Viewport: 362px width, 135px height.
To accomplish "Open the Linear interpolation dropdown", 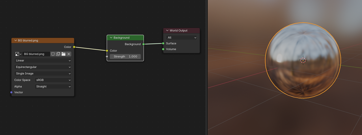I will (43, 60).
